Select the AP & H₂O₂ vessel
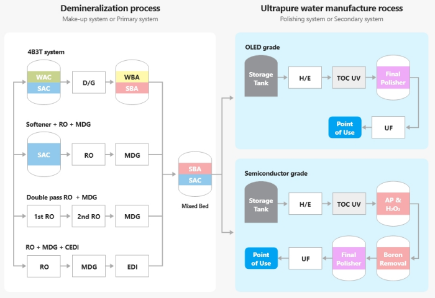 click(x=393, y=204)
